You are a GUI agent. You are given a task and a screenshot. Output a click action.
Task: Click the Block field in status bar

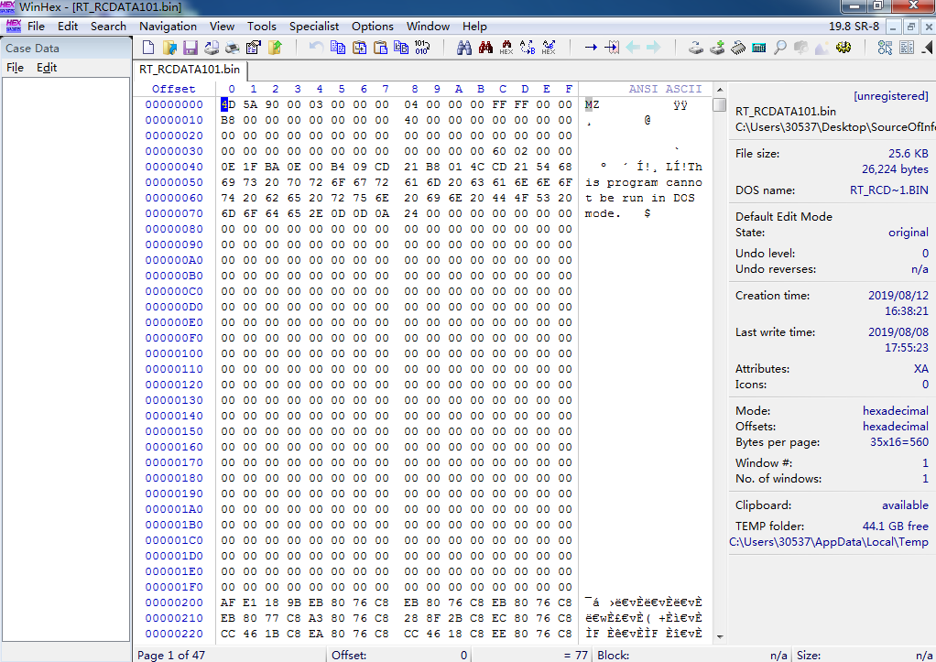pyautogui.click(x=692, y=655)
